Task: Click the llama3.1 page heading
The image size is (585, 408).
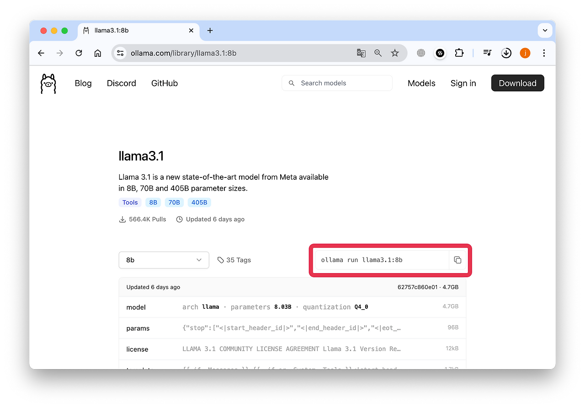Action: pos(141,156)
